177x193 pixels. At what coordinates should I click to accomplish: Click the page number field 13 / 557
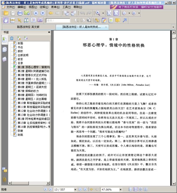point(64,189)
